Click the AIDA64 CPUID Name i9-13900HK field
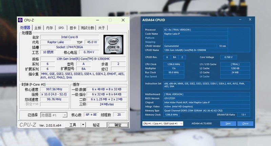The width and height of the screenshot is (271, 146). tap(195, 50)
